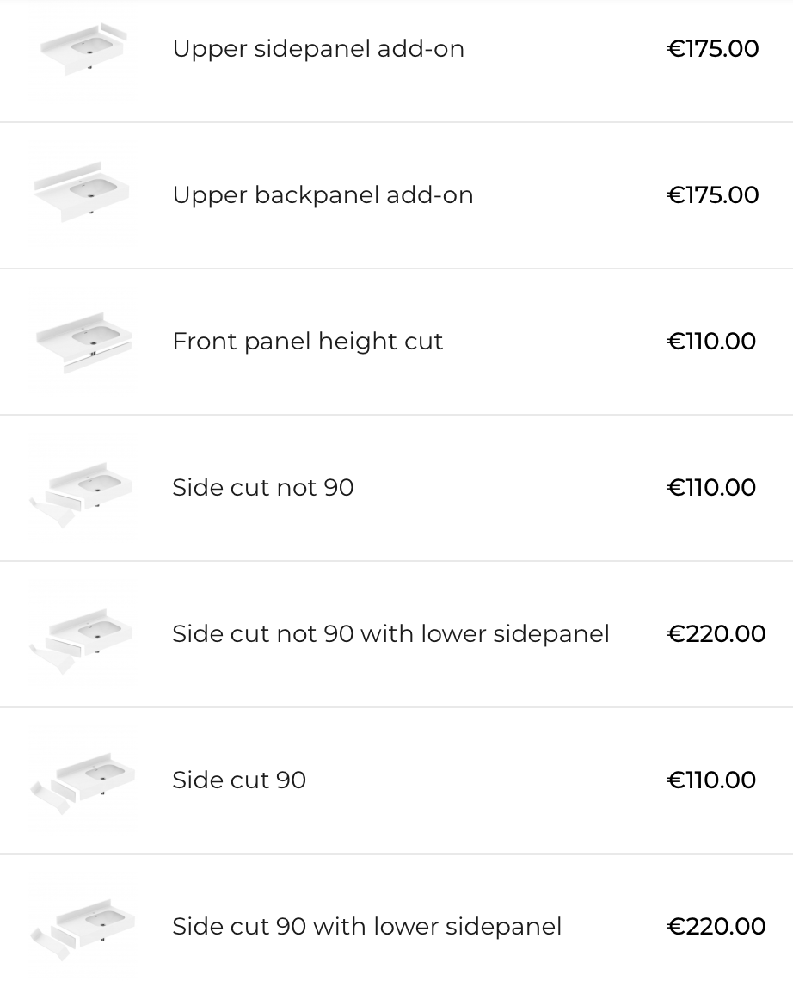Image resolution: width=793 pixels, height=981 pixels.
Task: Click the €110.00 price of Front panel height cut
Action: coord(711,342)
